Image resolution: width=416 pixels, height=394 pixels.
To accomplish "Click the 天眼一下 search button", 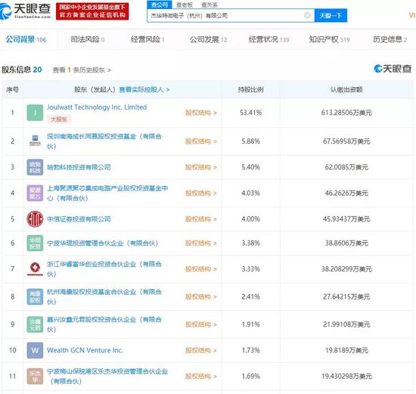I will 331,15.
